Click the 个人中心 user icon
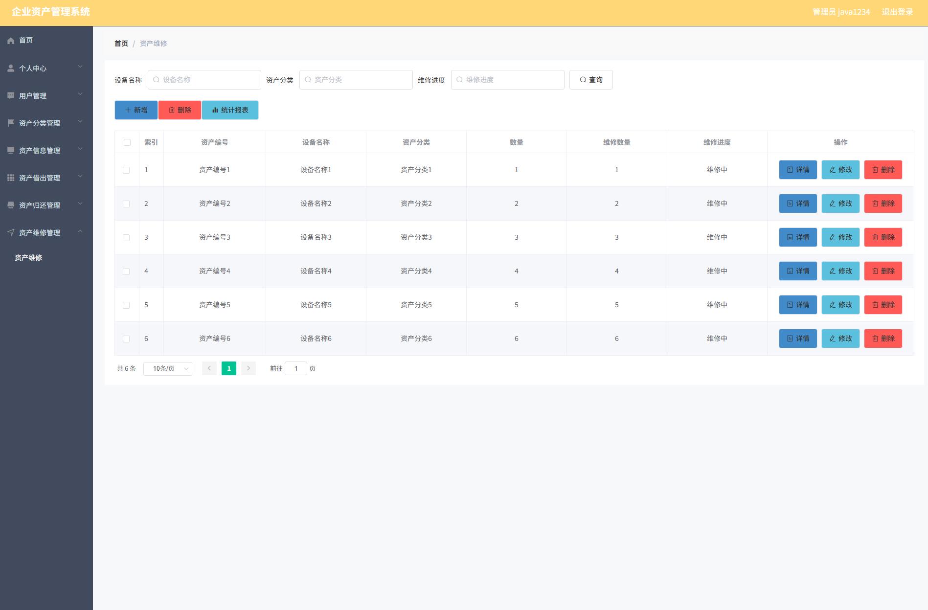The image size is (928, 610). [11, 68]
